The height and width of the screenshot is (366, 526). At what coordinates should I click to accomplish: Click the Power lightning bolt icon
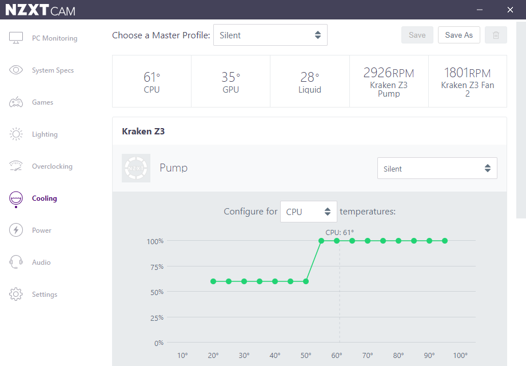point(16,230)
